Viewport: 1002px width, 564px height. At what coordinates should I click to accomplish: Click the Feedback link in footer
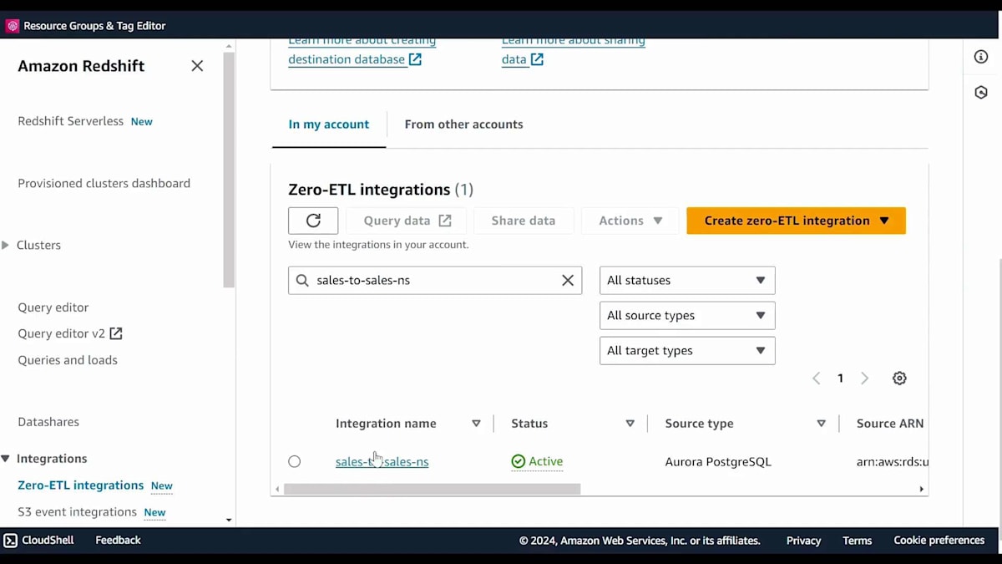[x=118, y=541]
